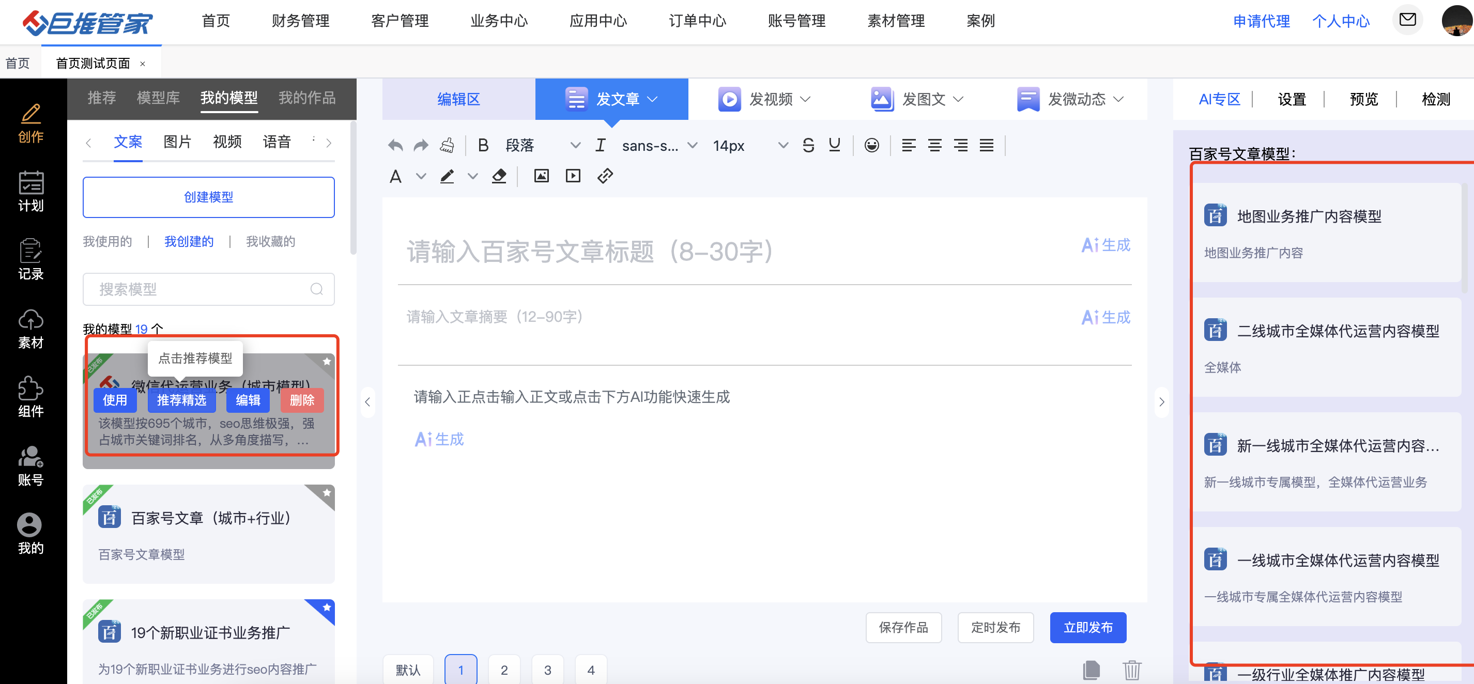The height and width of the screenshot is (684, 1474).
Task: Switch to the 模型库 tab
Action: 159,98
